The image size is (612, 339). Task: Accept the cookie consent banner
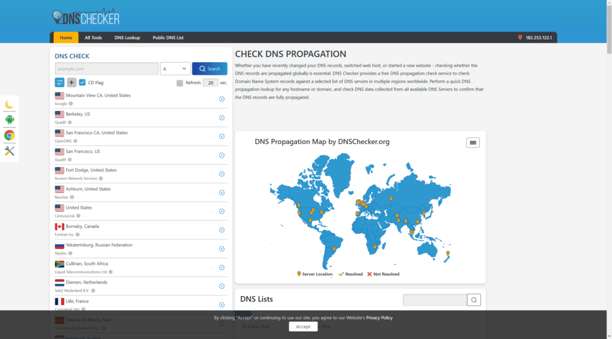[x=303, y=326]
